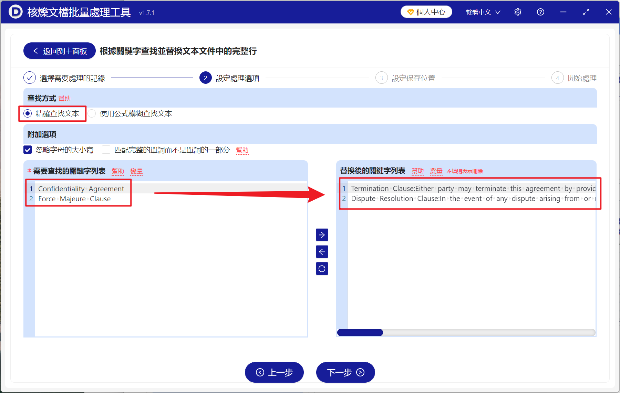Viewport: 620px width, 393px height.
Task: Click the refresh/swap icon between panels
Action: 322,269
